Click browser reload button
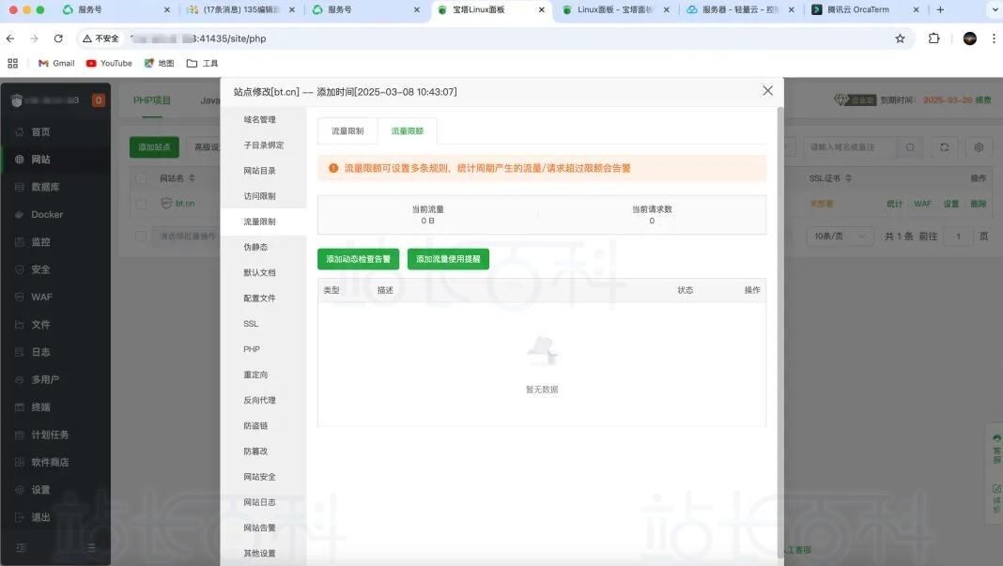 [58, 38]
